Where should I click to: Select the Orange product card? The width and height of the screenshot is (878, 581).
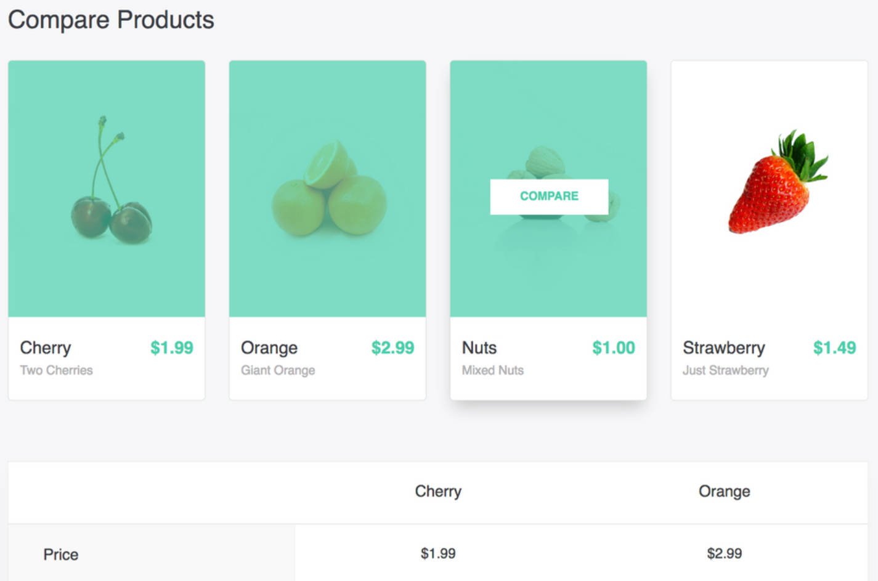(x=327, y=228)
